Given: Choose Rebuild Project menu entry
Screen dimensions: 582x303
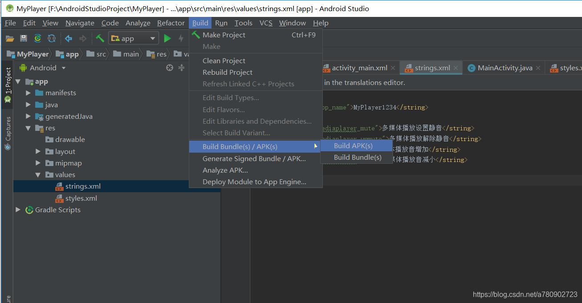Looking at the screenshot, I should [x=256, y=72].
